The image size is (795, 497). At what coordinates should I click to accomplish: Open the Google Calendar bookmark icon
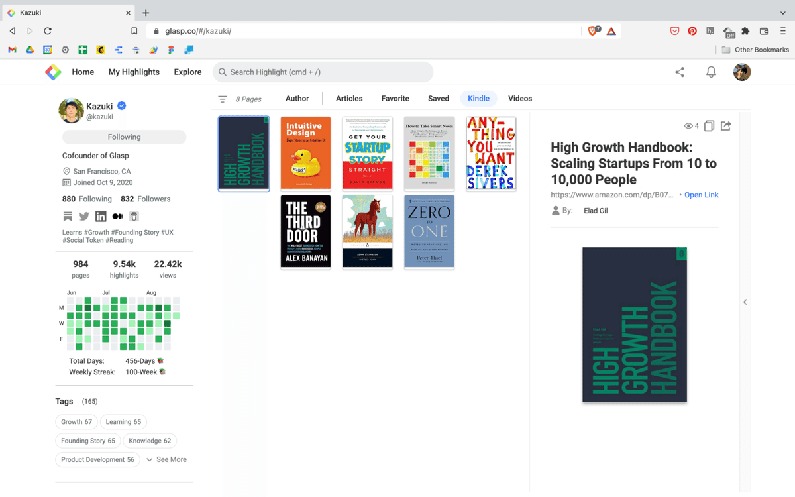point(48,50)
